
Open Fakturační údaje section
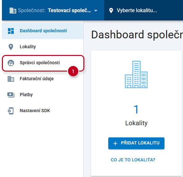tap(43, 79)
